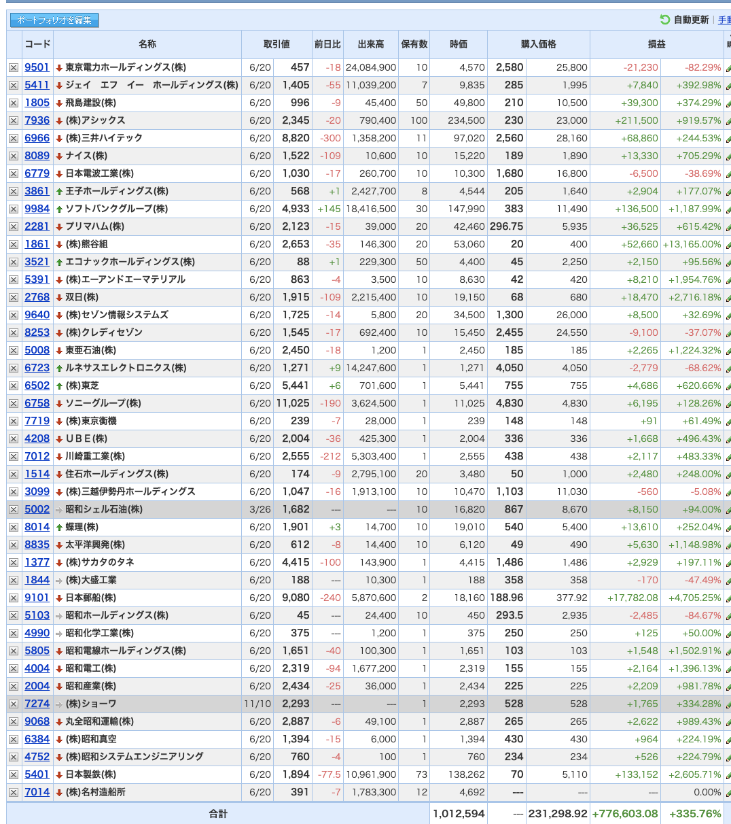Click the 合計 total row label
Screen dimensions: 731x824
218,814
